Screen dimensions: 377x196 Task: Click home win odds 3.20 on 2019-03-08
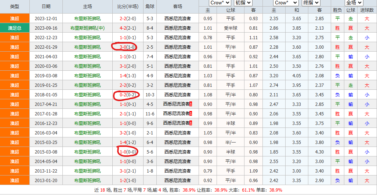point(274,76)
